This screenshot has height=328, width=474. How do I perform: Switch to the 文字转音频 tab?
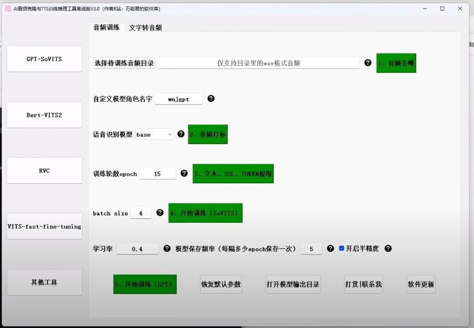pos(145,28)
